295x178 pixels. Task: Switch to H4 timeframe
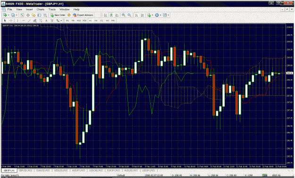96,21
